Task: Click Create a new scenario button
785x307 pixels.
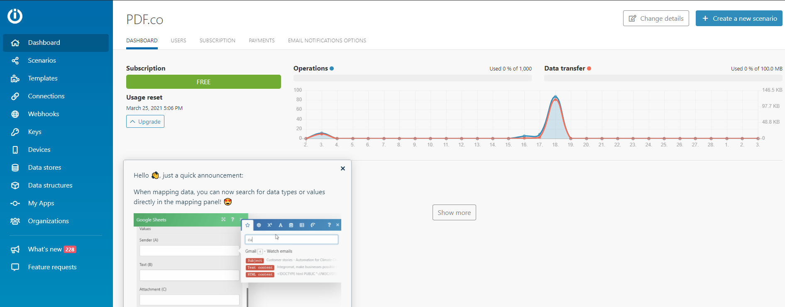Action: (739, 18)
